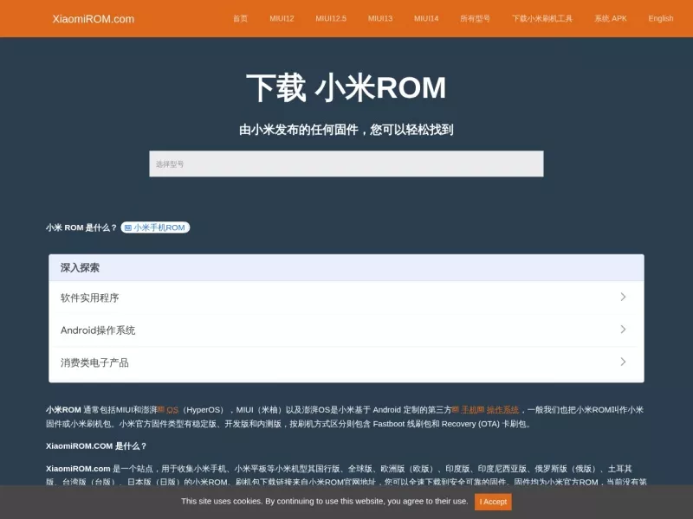
Task: Open 下载小米刷机工具 in the navigation bar
Action: [542, 18]
